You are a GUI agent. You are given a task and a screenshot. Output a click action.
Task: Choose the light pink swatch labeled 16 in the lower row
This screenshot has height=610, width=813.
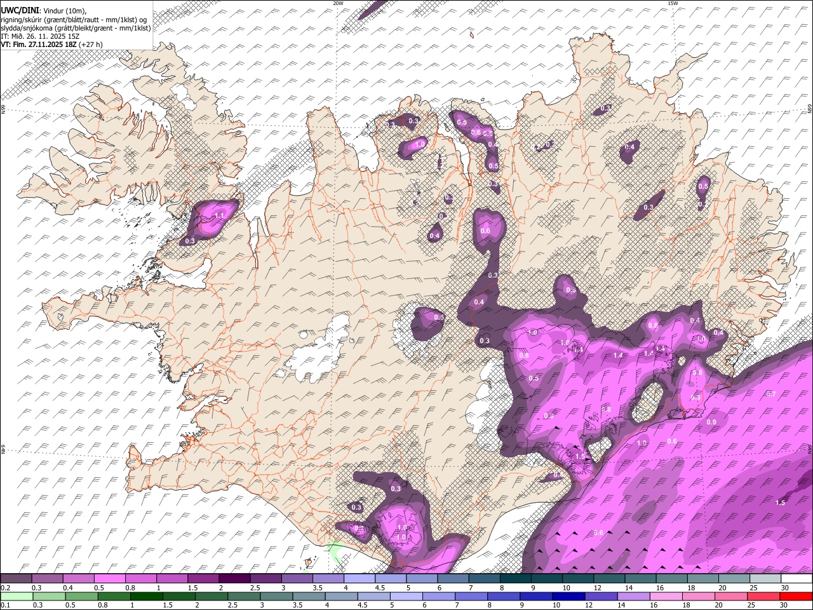tap(666, 596)
